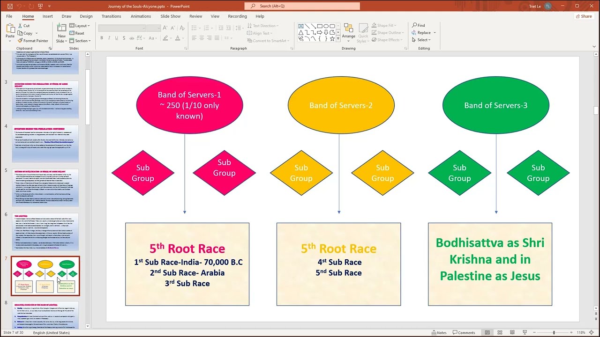Toggle Bold formatting
The height and width of the screenshot is (337, 600).
(x=102, y=38)
